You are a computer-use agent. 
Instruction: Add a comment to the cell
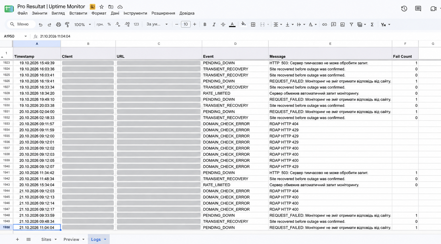click(333, 25)
